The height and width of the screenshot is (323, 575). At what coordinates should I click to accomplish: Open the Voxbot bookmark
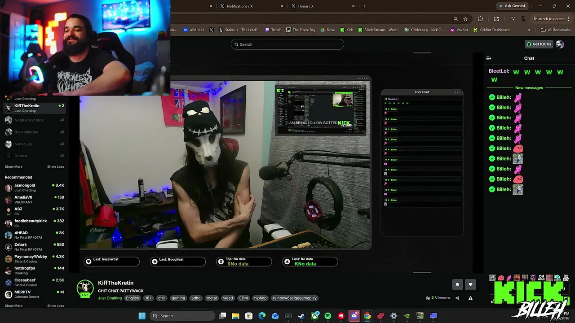[459, 30]
